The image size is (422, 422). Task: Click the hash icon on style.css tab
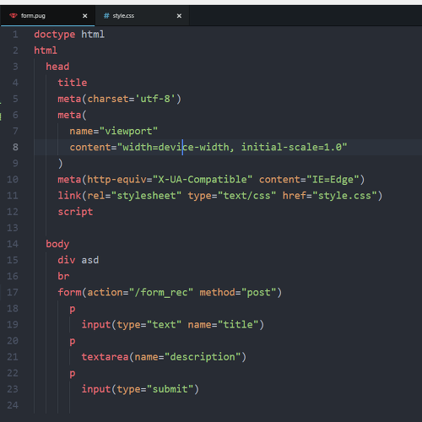[106, 16]
